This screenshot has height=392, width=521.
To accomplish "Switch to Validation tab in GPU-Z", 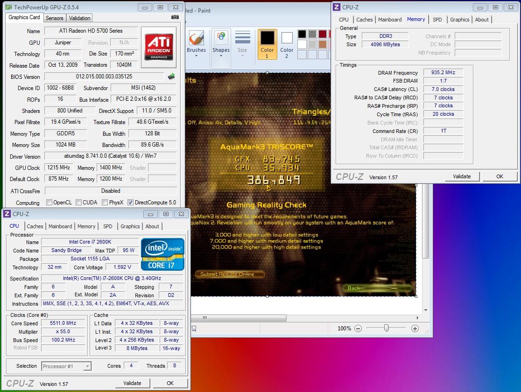I will point(79,18).
